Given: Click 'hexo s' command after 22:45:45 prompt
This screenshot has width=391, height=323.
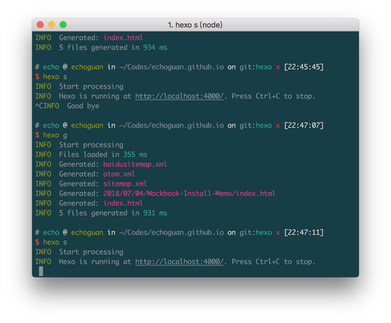Looking at the screenshot, I should pos(55,77).
